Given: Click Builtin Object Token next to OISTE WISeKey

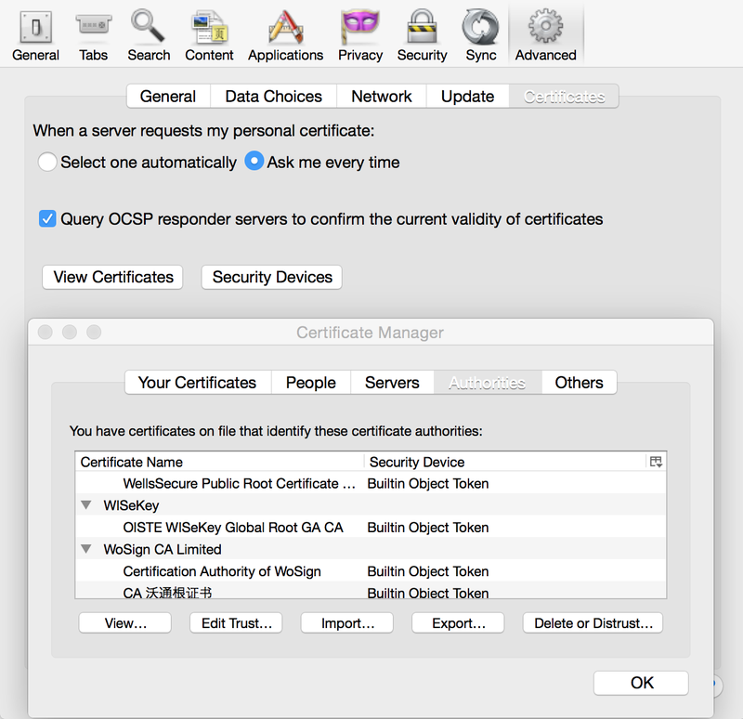Looking at the screenshot, I should 428,527.
